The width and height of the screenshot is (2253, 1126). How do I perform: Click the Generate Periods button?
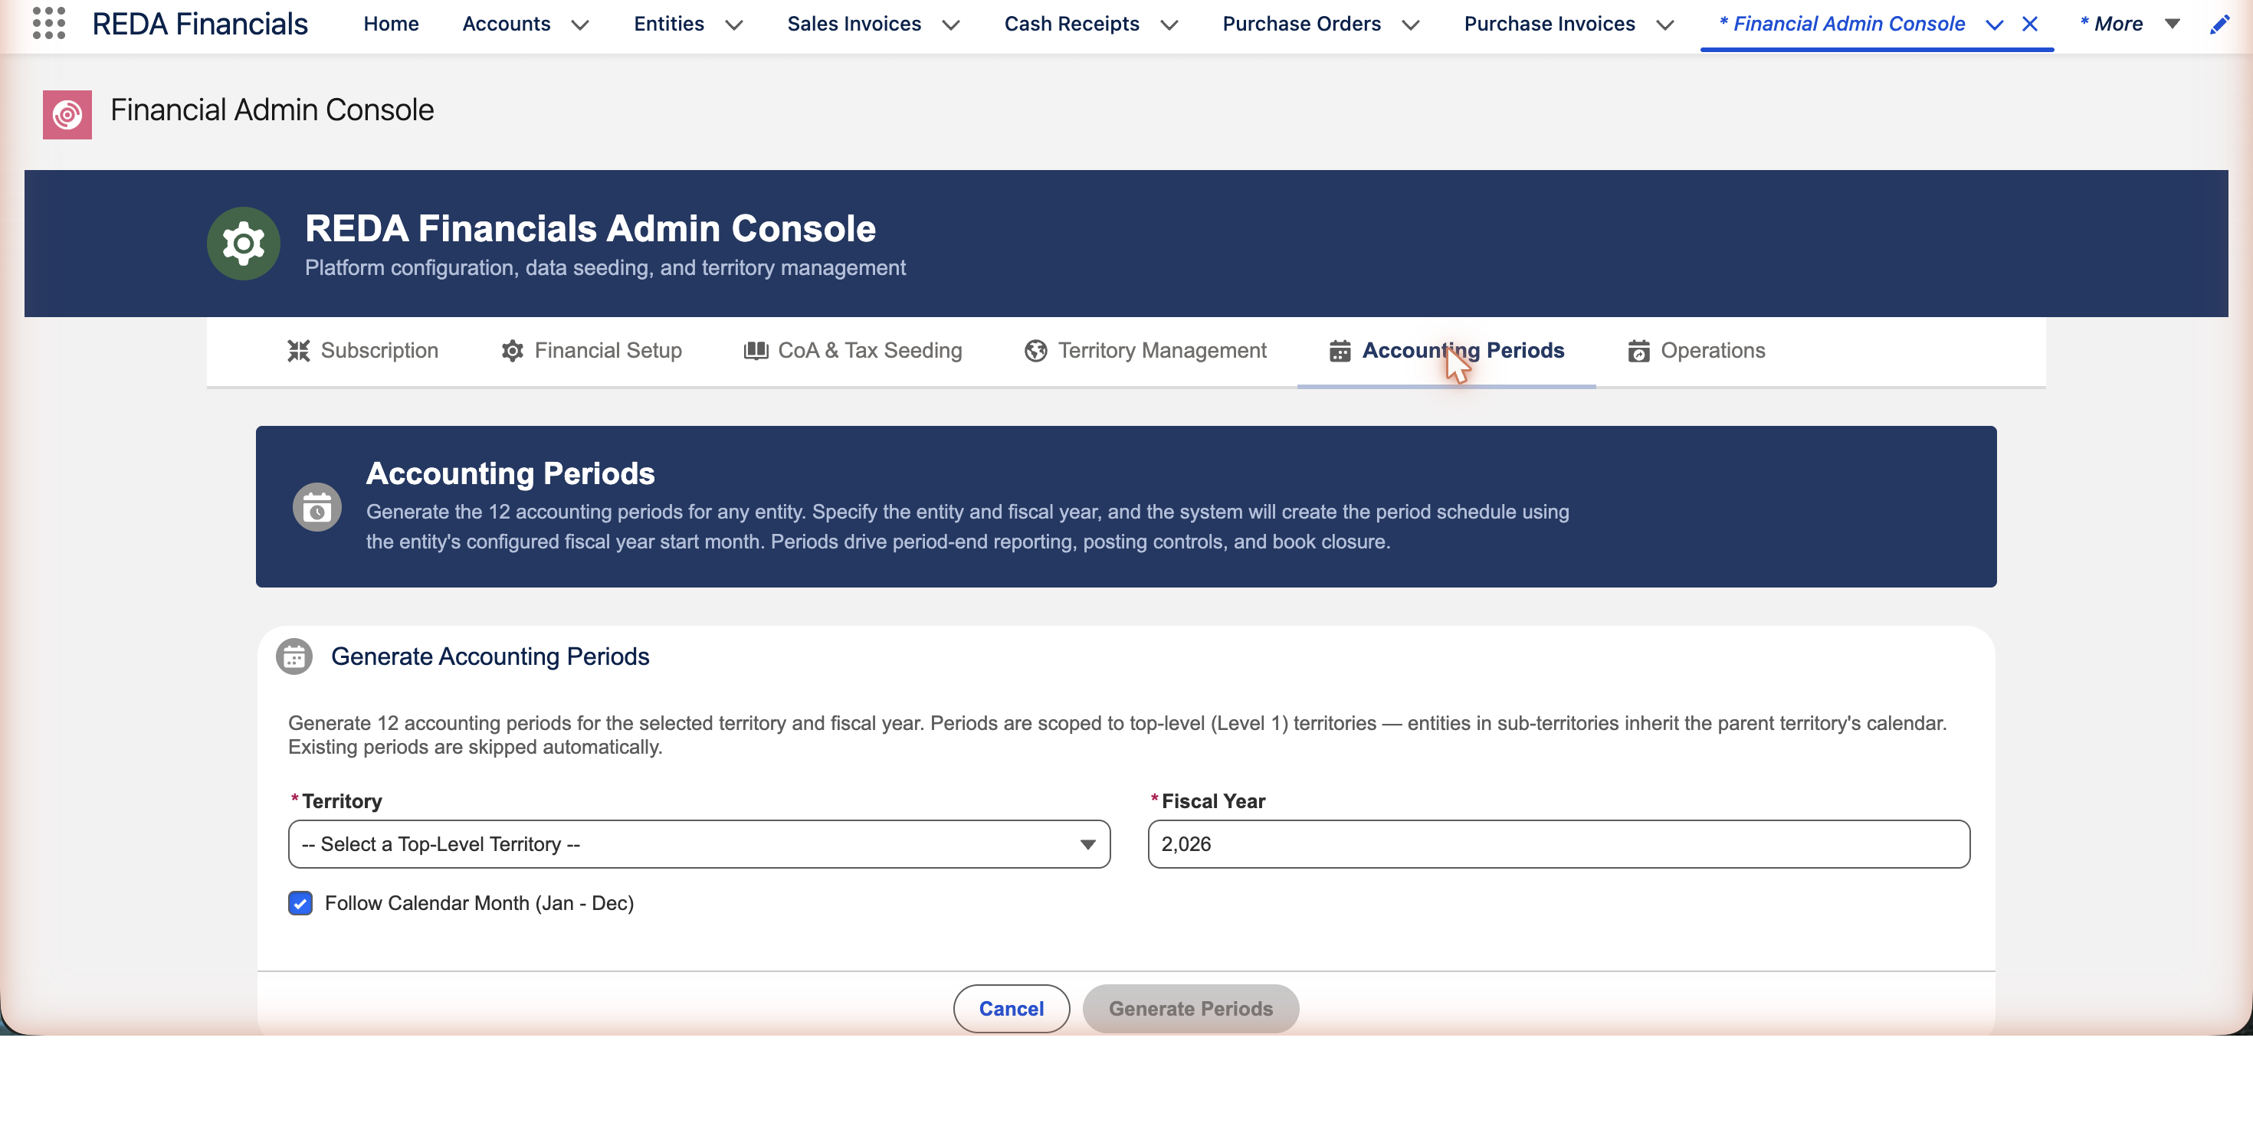click(x=1190, y=1008)
